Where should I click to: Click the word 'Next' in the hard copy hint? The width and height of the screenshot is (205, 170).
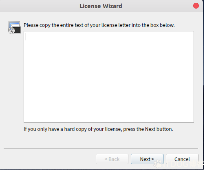(150, 129)
